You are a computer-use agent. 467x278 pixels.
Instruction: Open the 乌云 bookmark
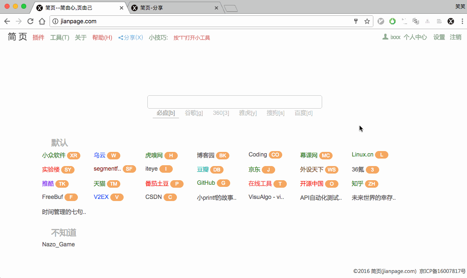pos(99,155)
